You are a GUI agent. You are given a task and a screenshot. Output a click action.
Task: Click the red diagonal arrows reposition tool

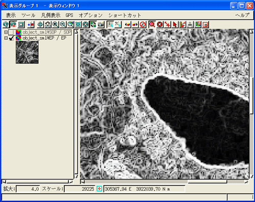(167, 24)
